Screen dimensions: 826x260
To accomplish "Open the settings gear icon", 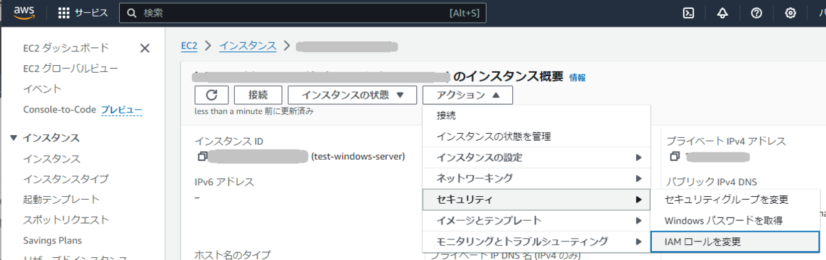I will (790, 13).
